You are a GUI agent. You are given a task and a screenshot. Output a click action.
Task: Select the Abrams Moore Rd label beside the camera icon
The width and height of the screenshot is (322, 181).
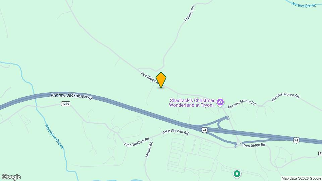(x=241, y=104)
